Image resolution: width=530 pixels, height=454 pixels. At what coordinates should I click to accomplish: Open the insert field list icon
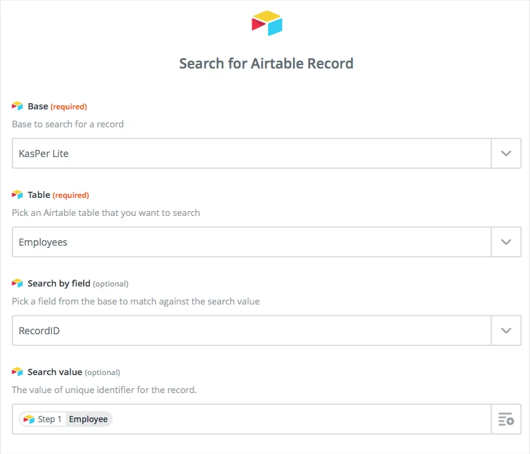point(506,419)
